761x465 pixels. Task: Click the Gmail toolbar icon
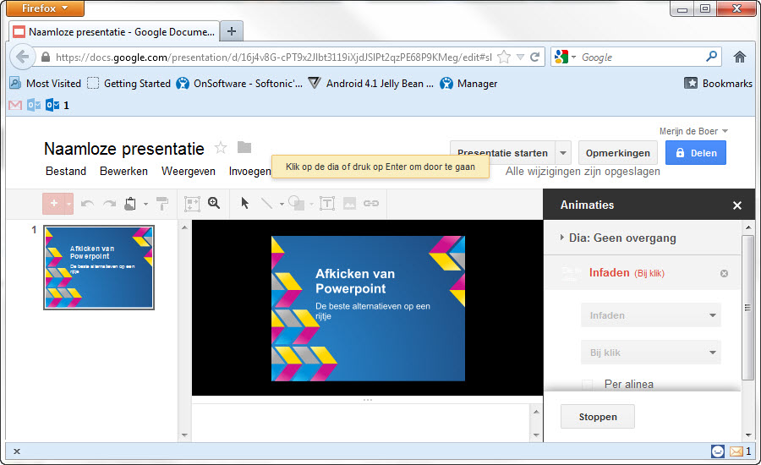15,106
